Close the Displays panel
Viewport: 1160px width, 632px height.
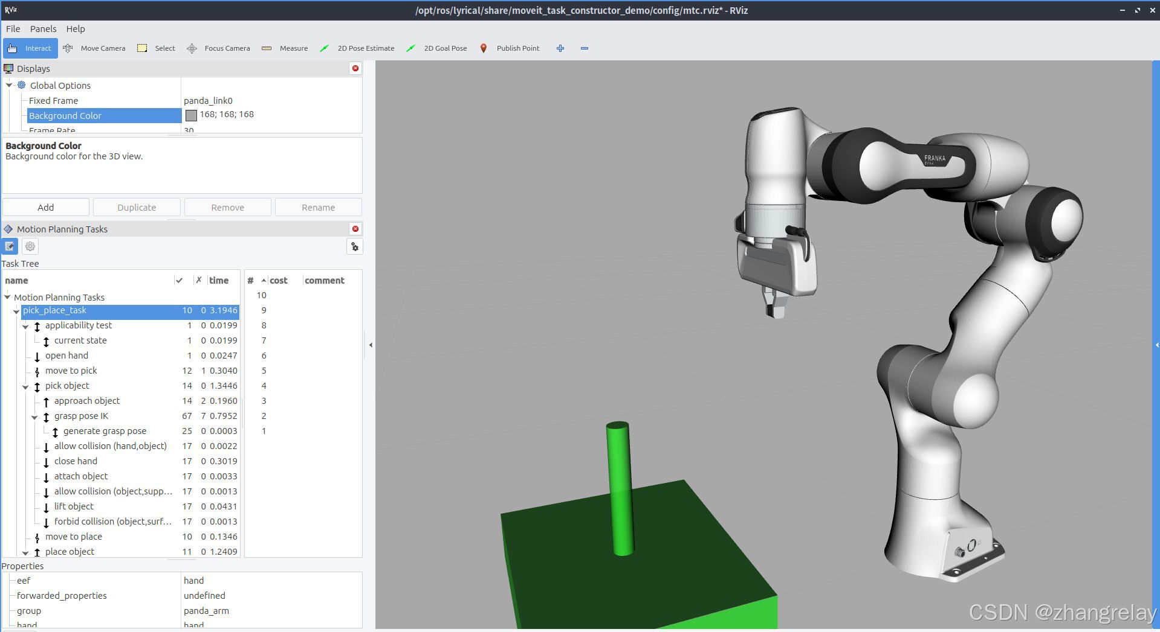click(x=355, y=68)
